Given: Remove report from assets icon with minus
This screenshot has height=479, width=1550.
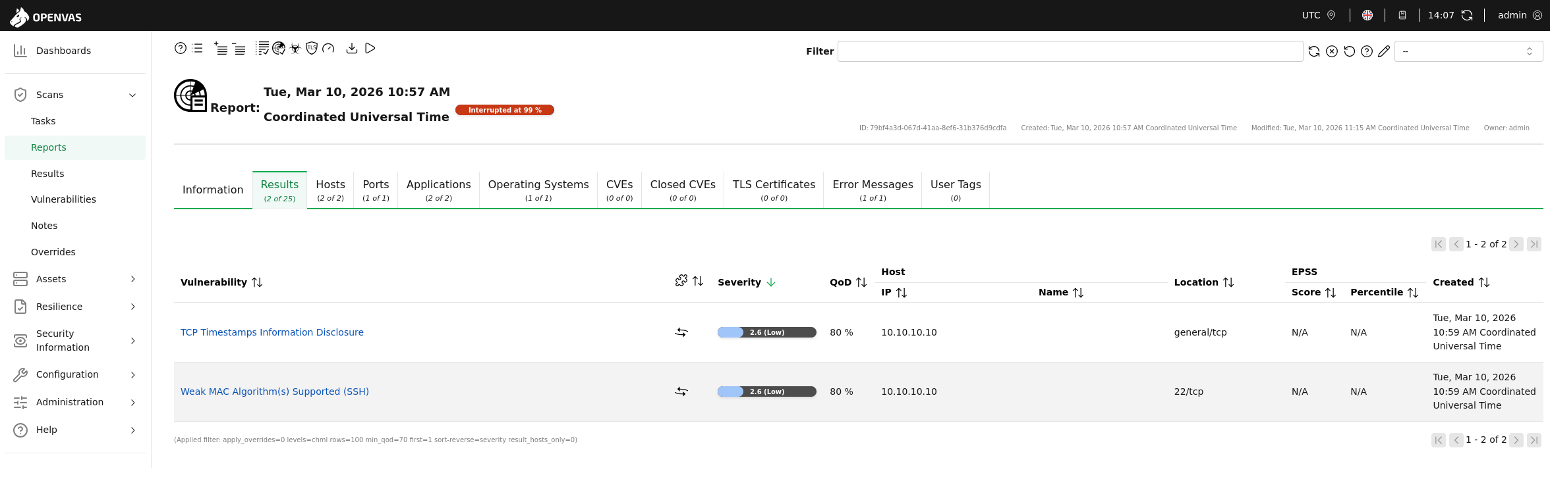Looking at the screenshot, I should pos(239,48).
